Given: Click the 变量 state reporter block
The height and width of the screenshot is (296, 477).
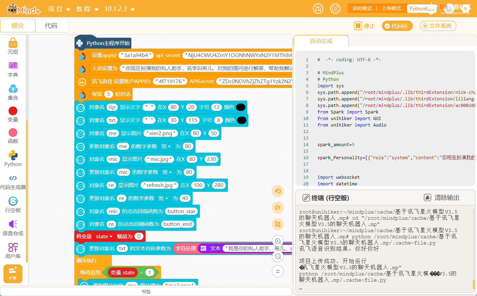Looking at the screenshot, I should [x=122, y=273].
